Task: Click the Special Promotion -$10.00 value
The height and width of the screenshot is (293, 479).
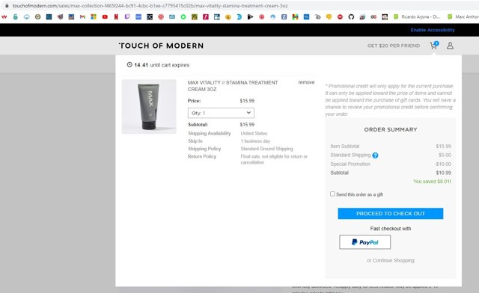Action: pyautogui.click(x=442, y=164)
